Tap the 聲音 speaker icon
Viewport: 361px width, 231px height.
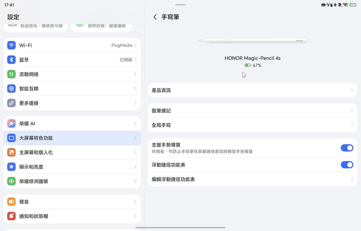point(11,202)
